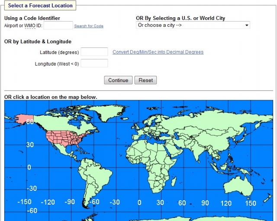Image resolution: width=277 pixels, height=221 pixels.
Task: Expand the 'Or choose a city' dropdown
Action: tap(193, 25)
